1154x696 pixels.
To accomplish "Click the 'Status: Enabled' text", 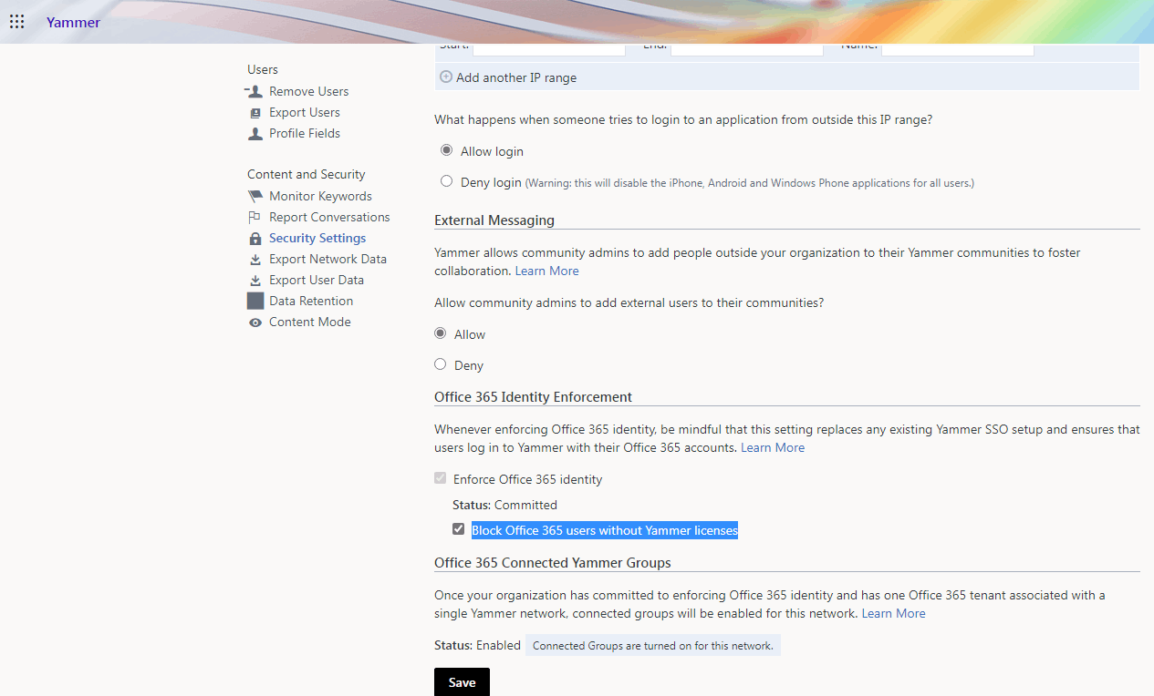I will (477, 645).
